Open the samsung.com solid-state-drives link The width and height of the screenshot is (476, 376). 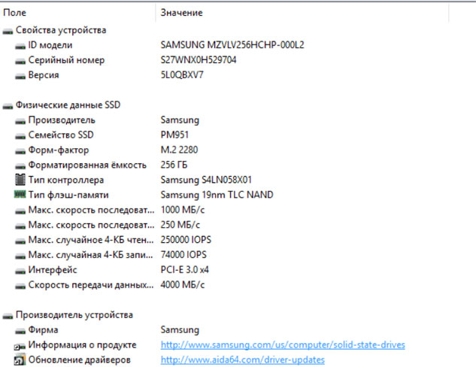click(283, 345)
